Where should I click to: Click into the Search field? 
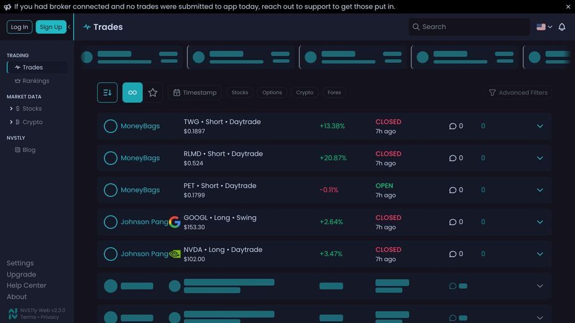point(469,27)
